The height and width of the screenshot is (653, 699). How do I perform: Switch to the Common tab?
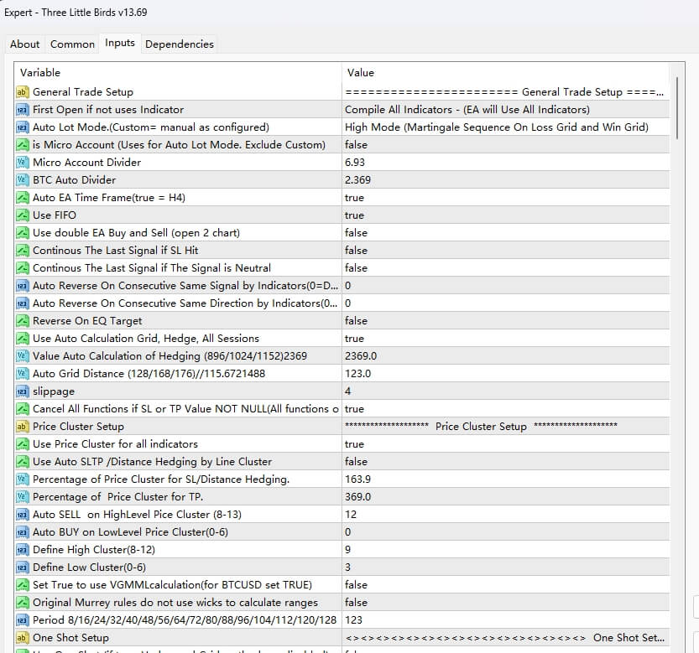[72, 44]
